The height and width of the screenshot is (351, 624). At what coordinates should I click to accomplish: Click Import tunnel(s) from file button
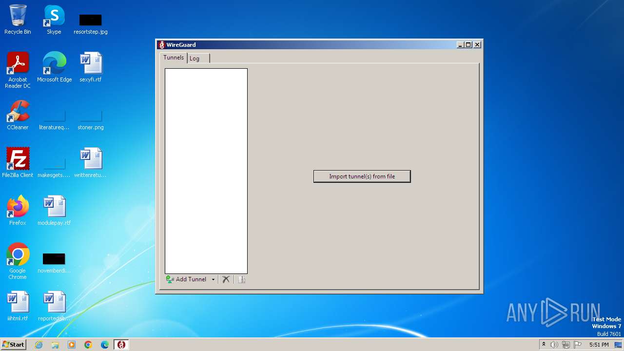click(362, 176)
